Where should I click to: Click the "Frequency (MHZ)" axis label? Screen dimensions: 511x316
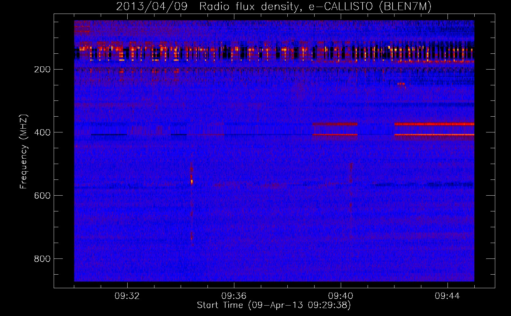(x=24, y=151)
